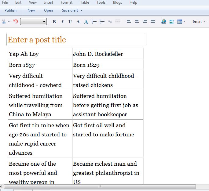Open the Tools menu
This screenshot has height=191, width=209.
click(x=101, y=2)
